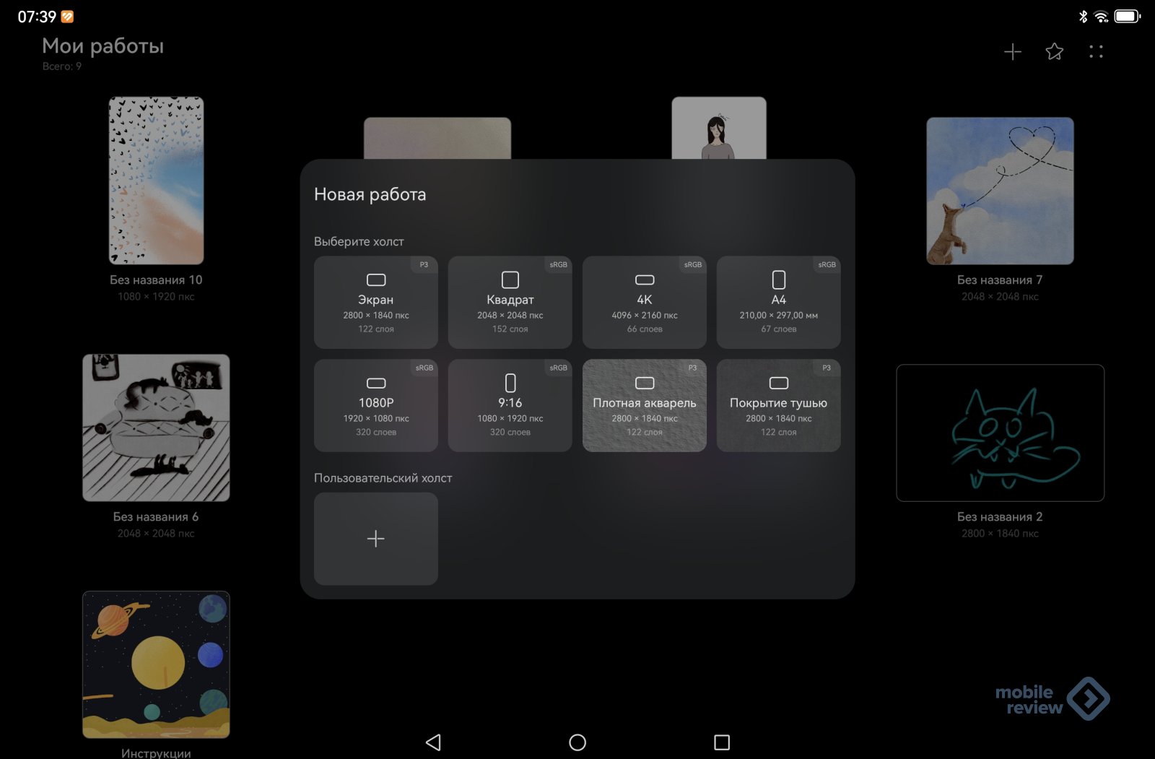
Task: Tap the battery icon in status bar
Action: (x=1127, y=16)
